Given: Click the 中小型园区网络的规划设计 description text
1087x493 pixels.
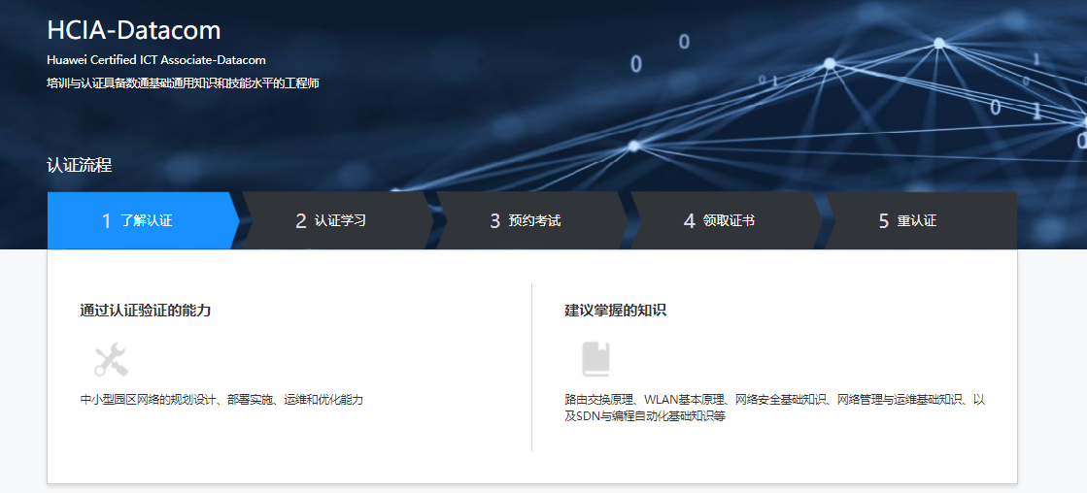Looking at the screenshot, I should (x=221, y=400).
